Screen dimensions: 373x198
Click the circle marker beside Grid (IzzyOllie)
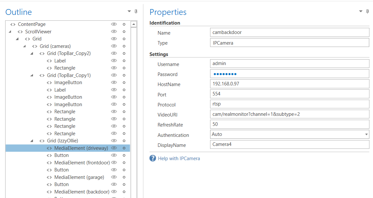[x=124, y=141]
